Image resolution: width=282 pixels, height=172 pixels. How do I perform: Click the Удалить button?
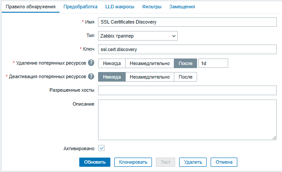point(193,162)
